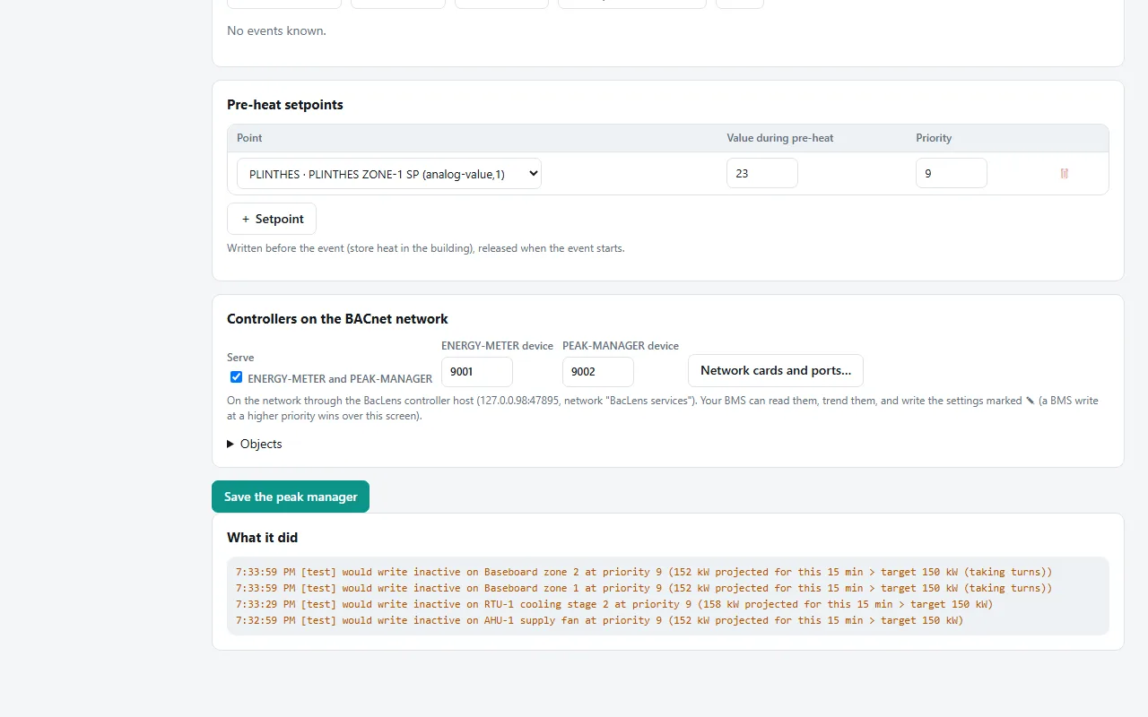
Task: Select the Baseboard zone 2 log line
Action: pos(644,572)
